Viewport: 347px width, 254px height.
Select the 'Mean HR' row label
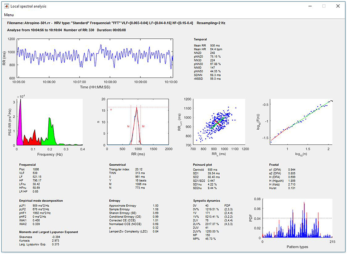point(200,49)
